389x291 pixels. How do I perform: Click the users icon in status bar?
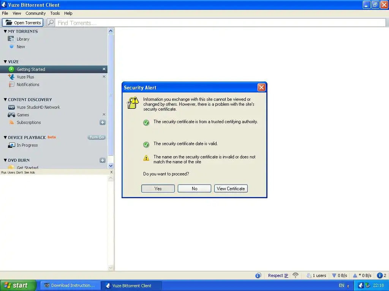tap(309, 275)
